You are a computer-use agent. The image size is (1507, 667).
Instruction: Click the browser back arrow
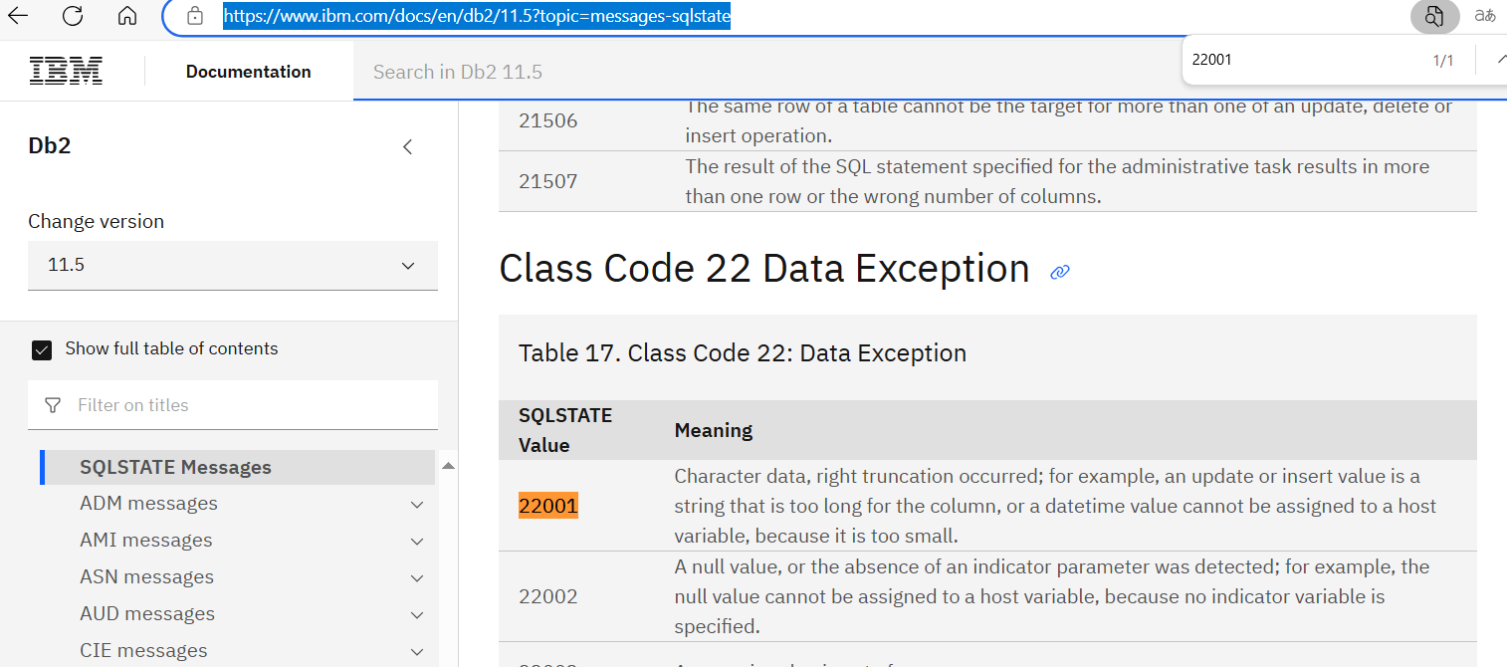(18, 16)
